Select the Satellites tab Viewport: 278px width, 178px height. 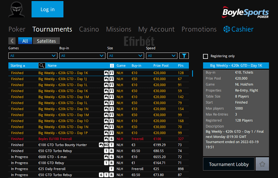click(46, 41)
